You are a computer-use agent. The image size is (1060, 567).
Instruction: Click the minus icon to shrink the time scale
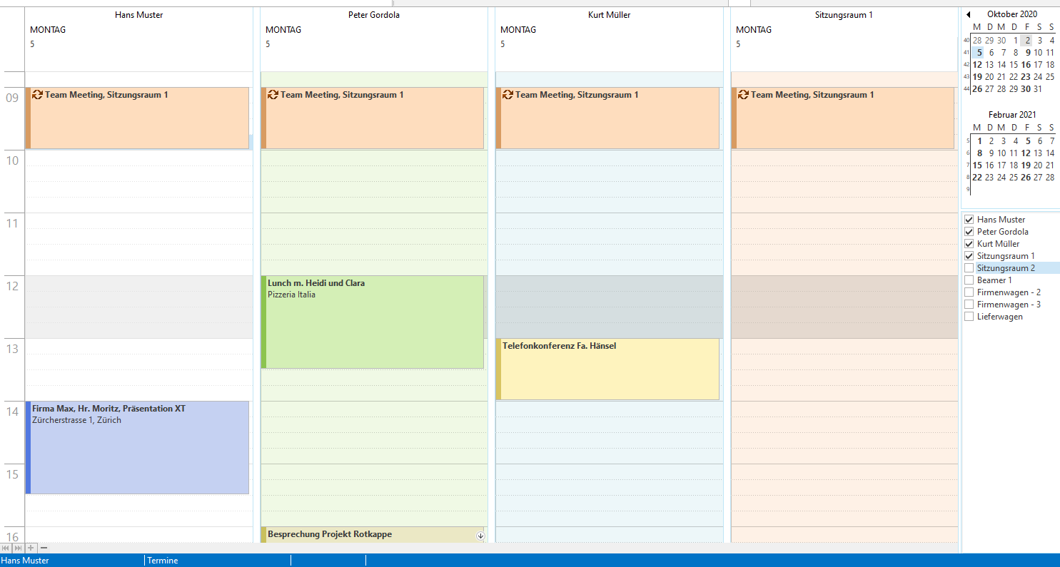[x=44, y=548]
